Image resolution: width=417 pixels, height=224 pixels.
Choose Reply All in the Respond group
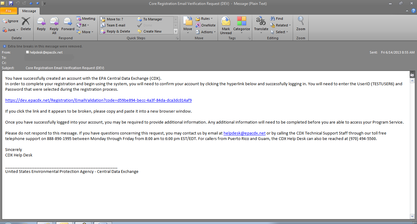(54, 26)
